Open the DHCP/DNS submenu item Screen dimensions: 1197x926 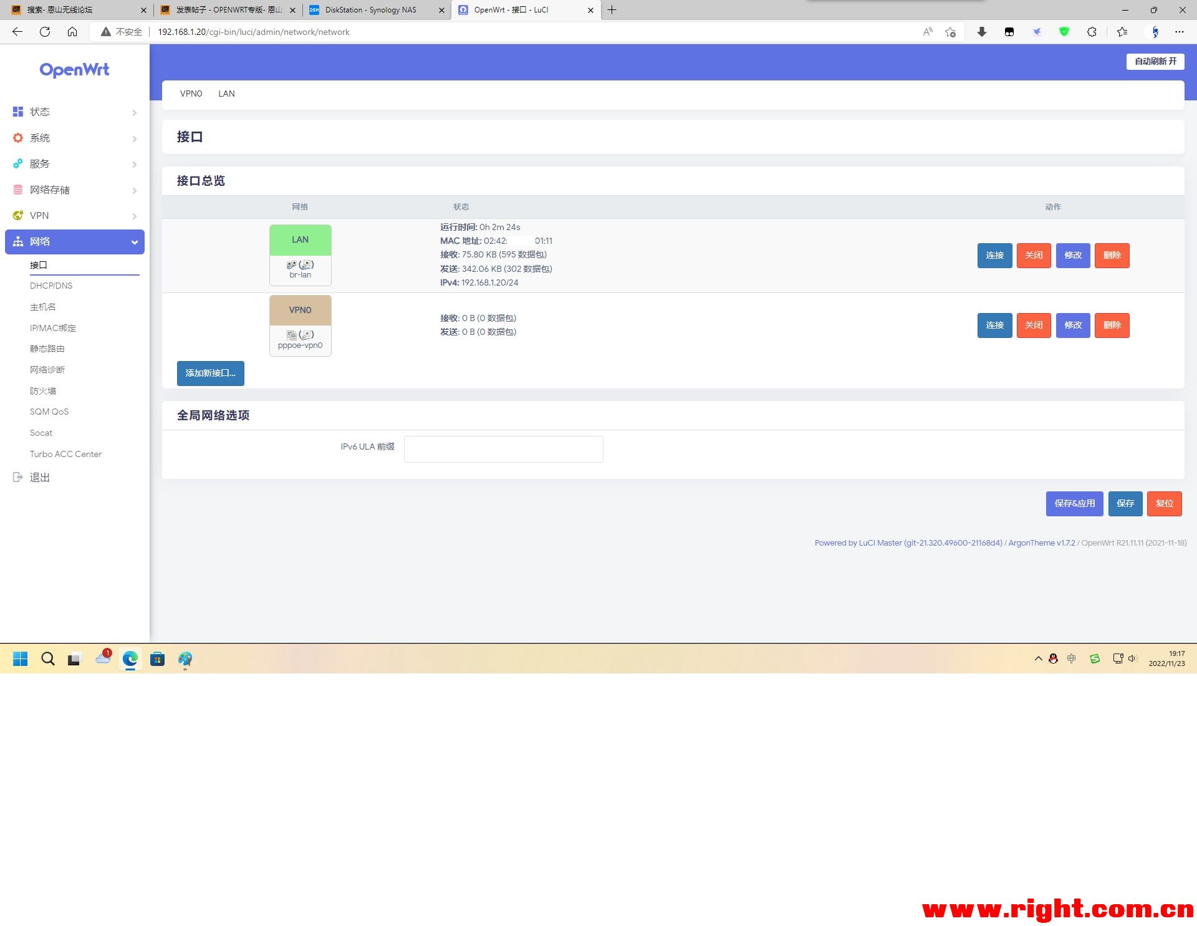click(x=51, y=286)
